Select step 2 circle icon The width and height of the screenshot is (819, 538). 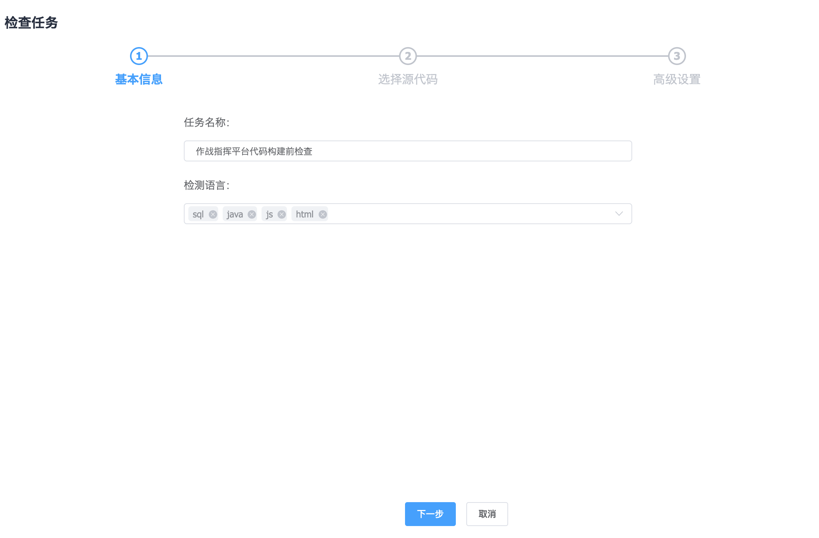[x=408, y=56]
